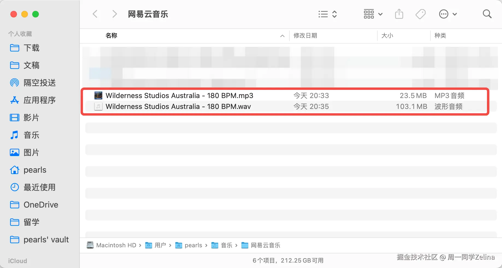Click the Macintosh HD disk icon

point(90,245)
